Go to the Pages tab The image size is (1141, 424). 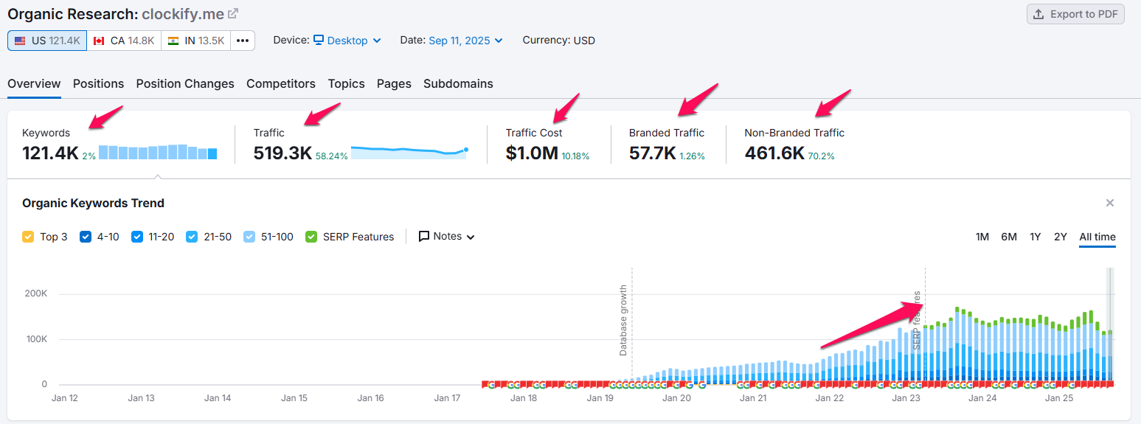[x=394, y=83]
